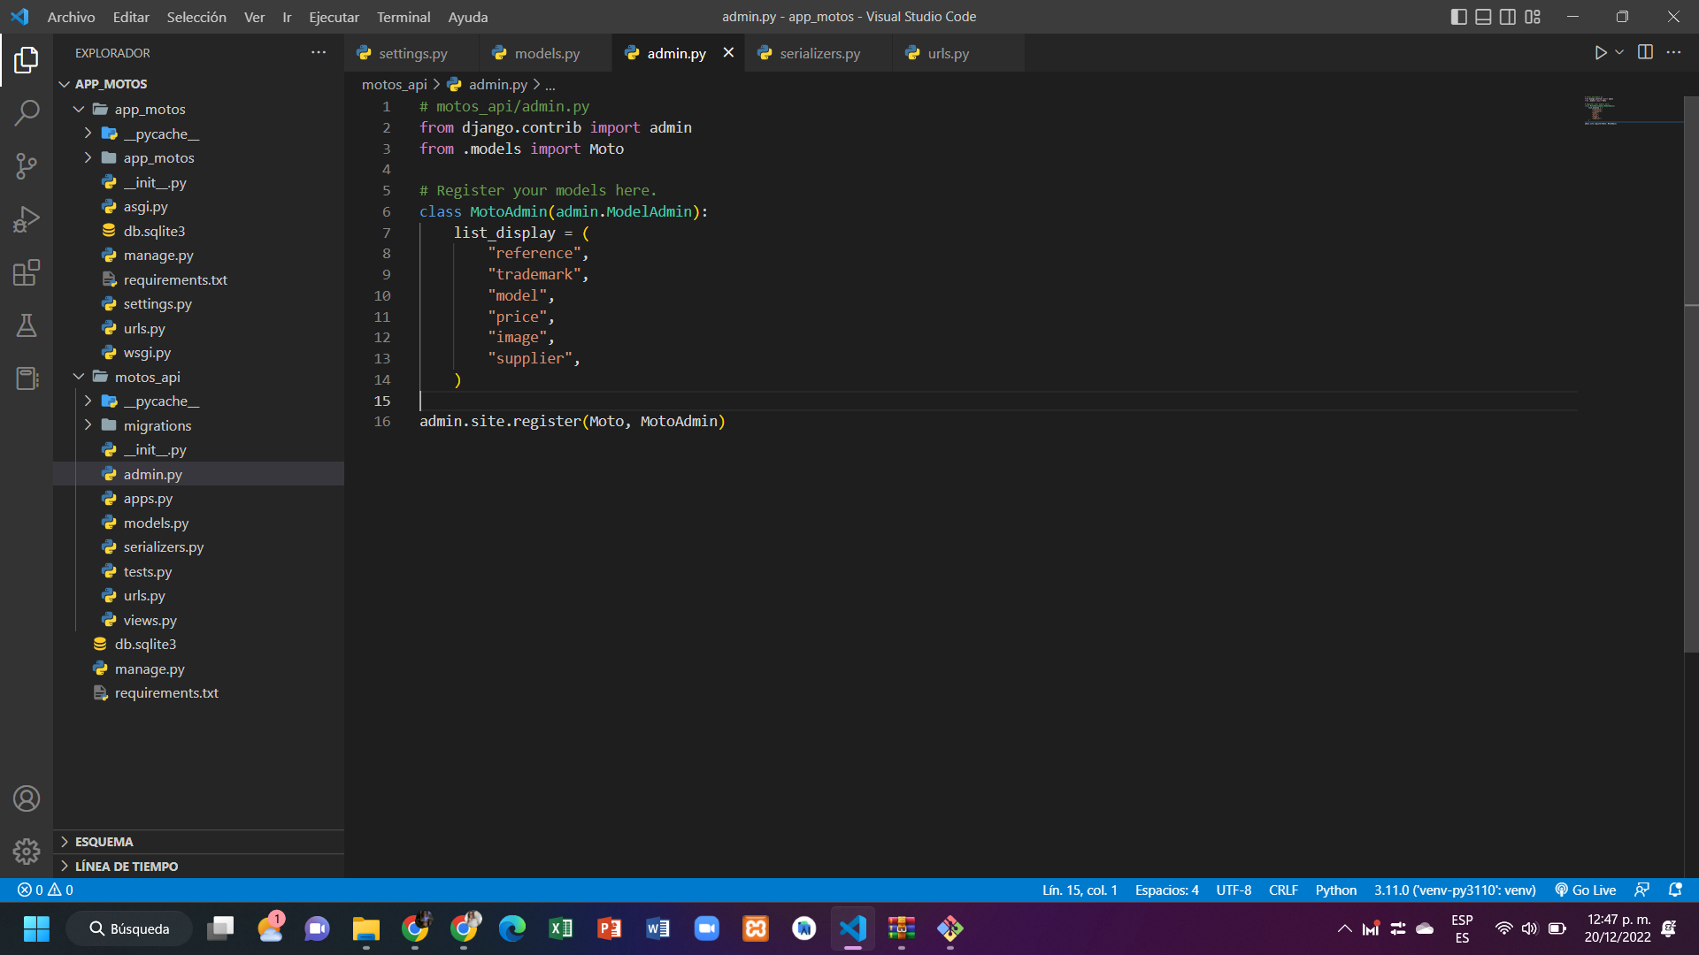Open the Terminal menu
1699x955 pixels.
coord(404,17)
